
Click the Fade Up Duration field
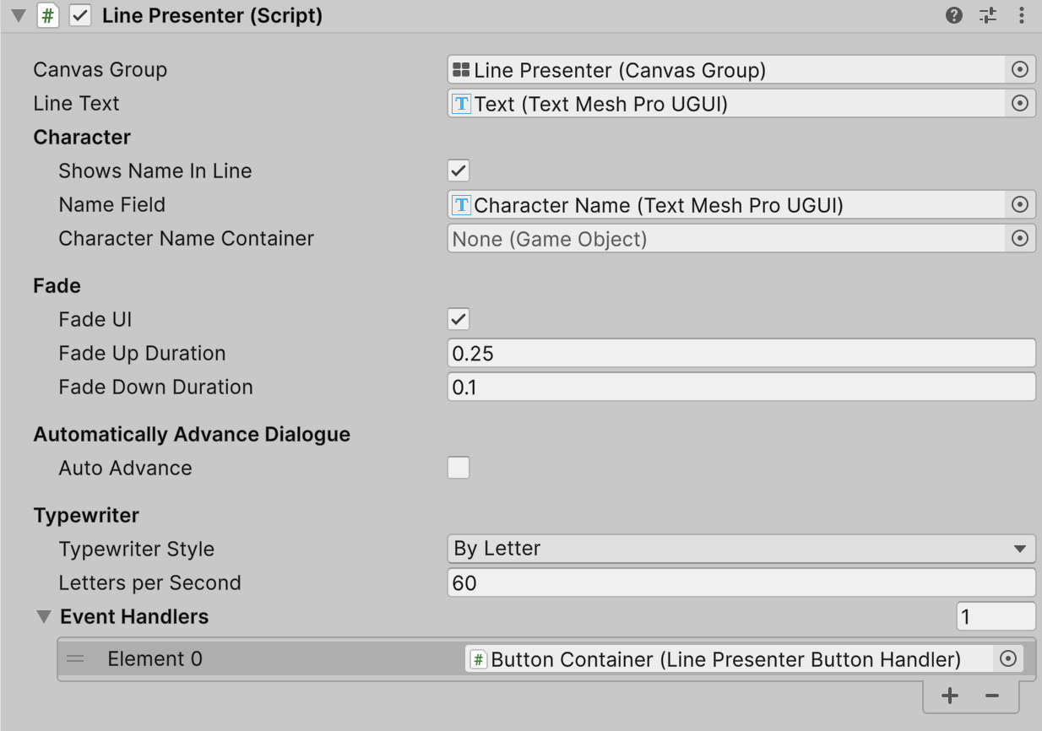[741, 354]
